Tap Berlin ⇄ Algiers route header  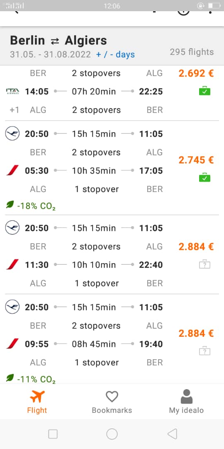(x=58, y=40)
